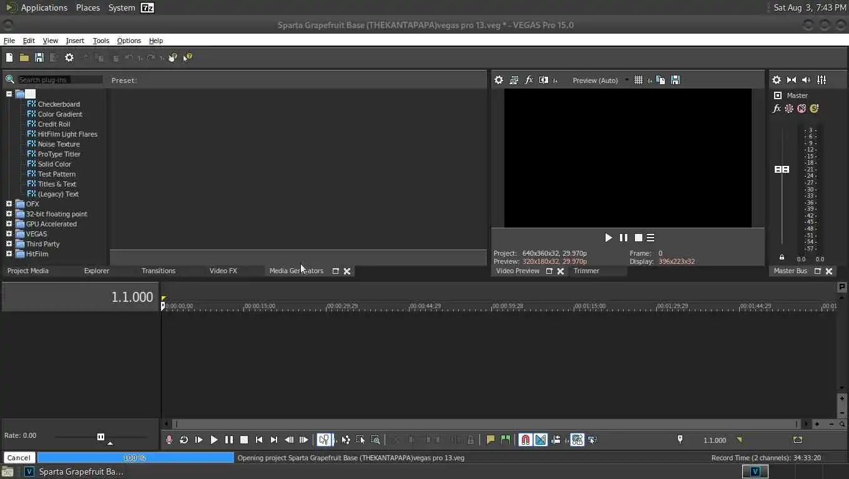The height and width of the screenshot is (479, 849).
Task: Toggle Enable Snapping magnet button
Action: click(x=526, y=440)
